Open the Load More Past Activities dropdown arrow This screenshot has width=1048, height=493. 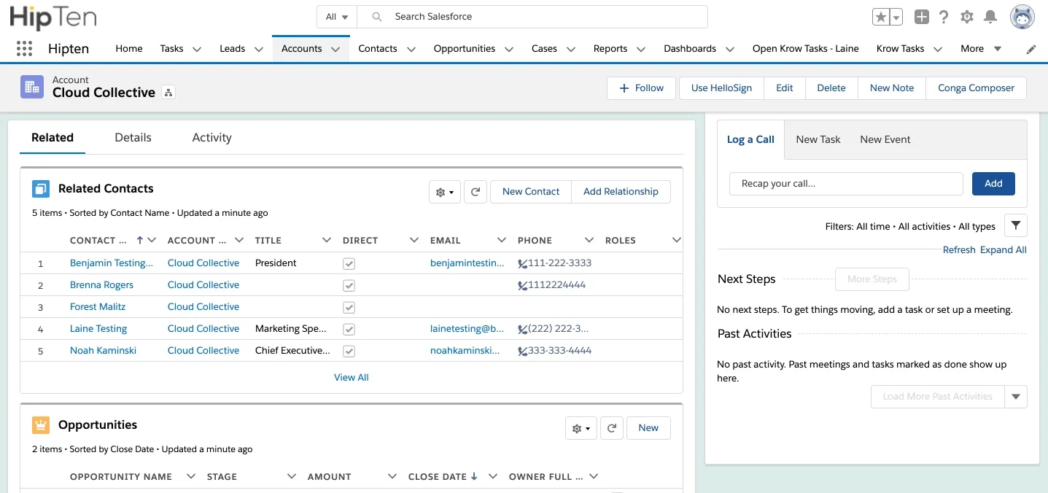pyautogui.click(x=1016, y=397)
